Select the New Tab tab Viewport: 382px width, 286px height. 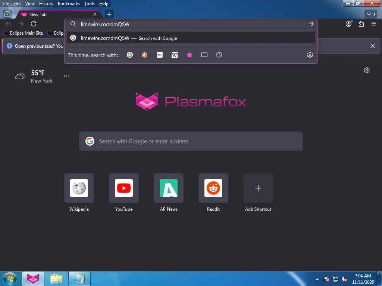pyautogui.click(x=59, y=15)
